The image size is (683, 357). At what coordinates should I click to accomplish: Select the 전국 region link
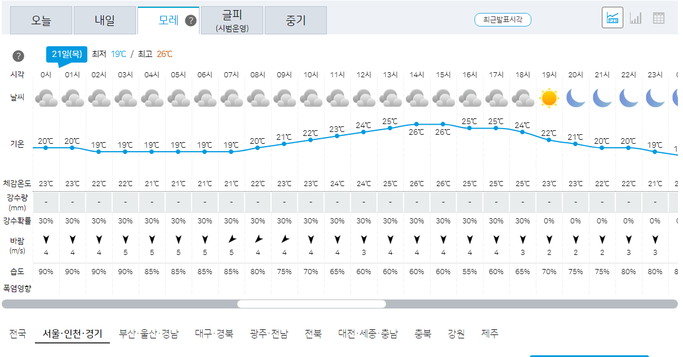[x=17, y=333]
